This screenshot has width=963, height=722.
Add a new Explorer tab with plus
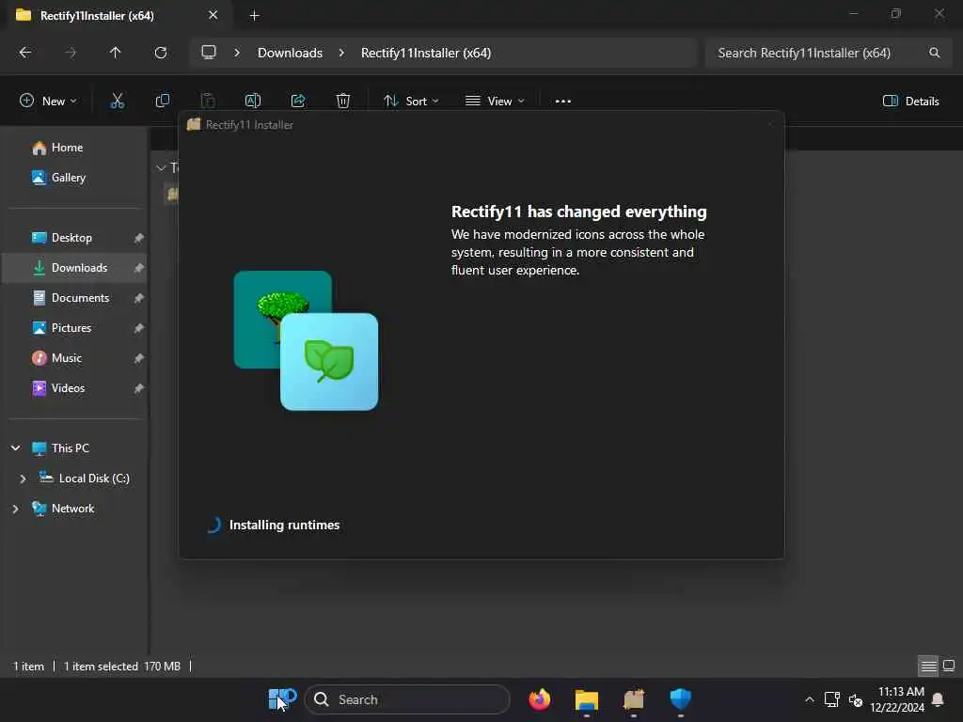254,16
